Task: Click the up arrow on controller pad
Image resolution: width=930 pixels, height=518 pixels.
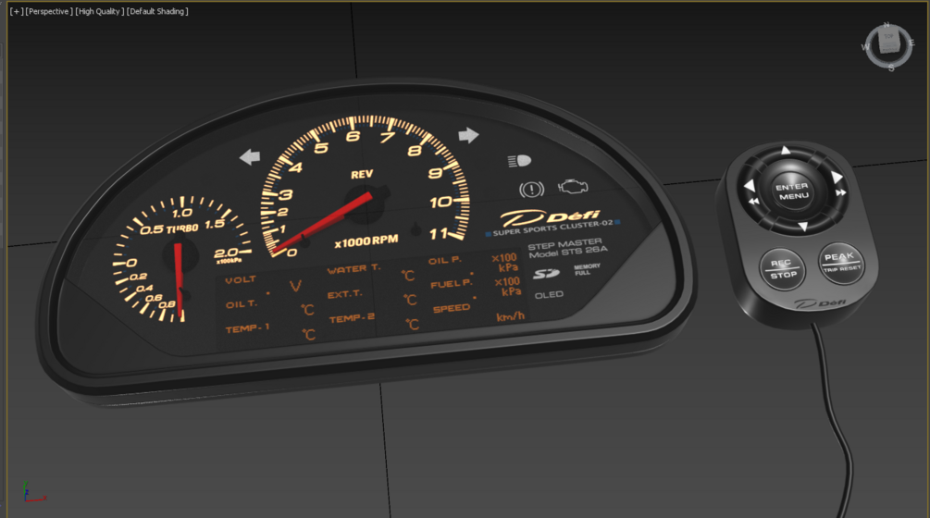Action: pyautogui.click(x=786, y=151)
